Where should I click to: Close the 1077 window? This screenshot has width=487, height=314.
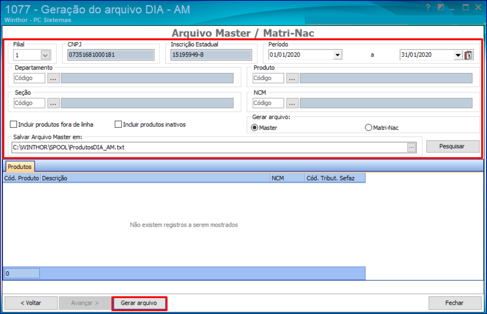(478, 8)
